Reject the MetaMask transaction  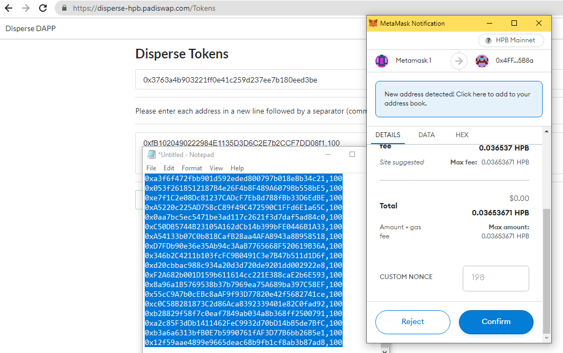(413, 322)
